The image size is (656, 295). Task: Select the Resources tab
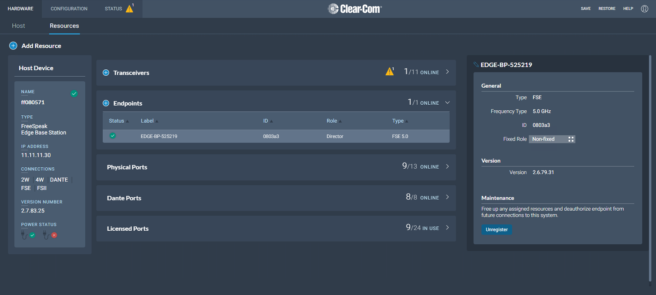click(x=64, y=26)
